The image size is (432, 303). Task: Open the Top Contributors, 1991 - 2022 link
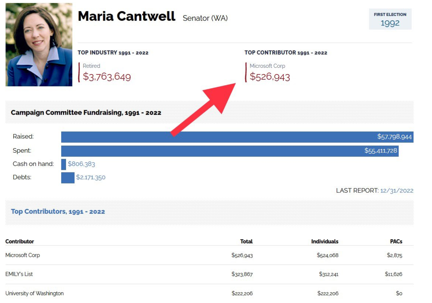[58, 212]
